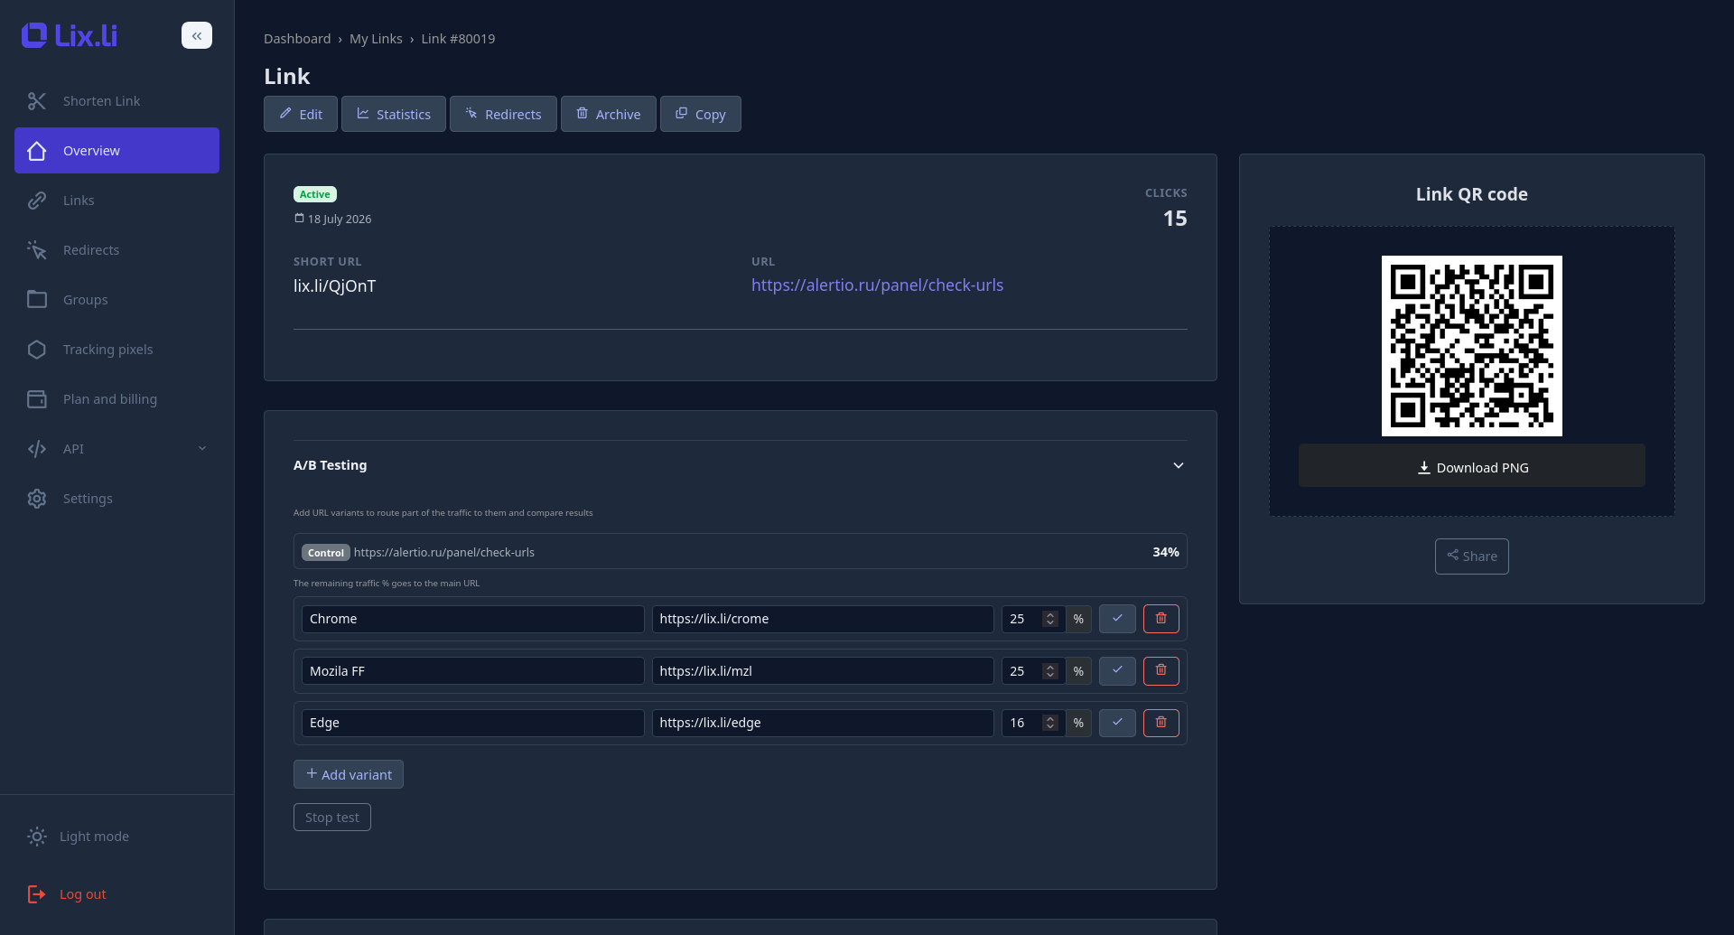Viewport: 1734px width, 935px height.
Task: Edit the https://lix.li/crome URL field
Action: [823, 619]
